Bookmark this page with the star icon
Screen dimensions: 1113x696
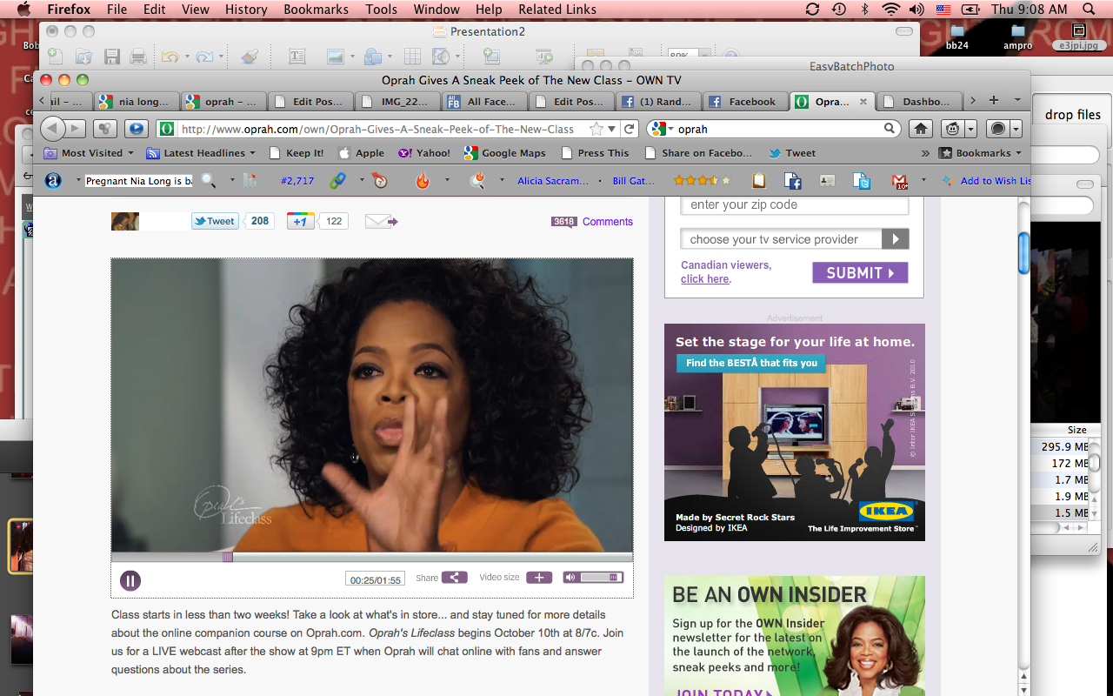(596, 129)
